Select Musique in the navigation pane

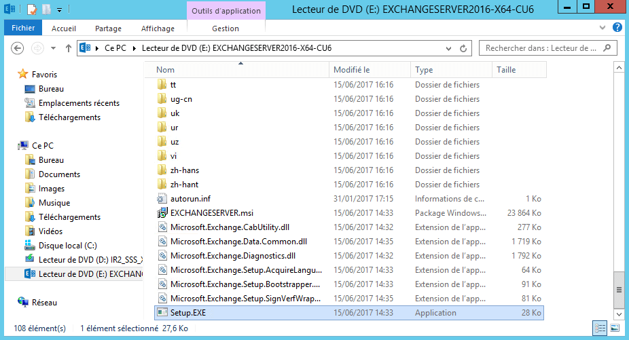click(54, 202)
